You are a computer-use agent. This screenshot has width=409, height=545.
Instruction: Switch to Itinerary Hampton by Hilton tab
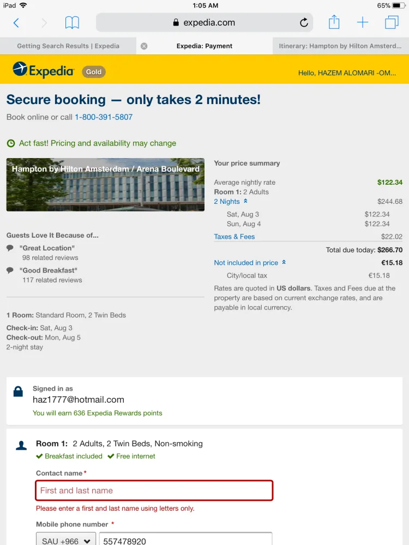pyautogui.click(x=340, y=46)
